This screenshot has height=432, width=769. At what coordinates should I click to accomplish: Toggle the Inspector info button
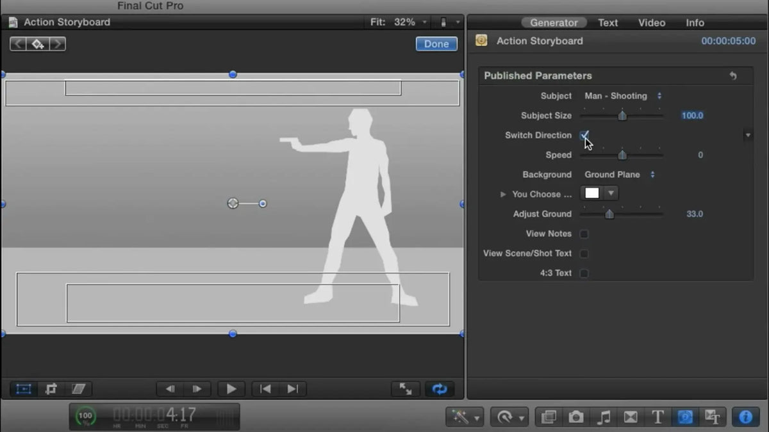(x=745, y=417)
